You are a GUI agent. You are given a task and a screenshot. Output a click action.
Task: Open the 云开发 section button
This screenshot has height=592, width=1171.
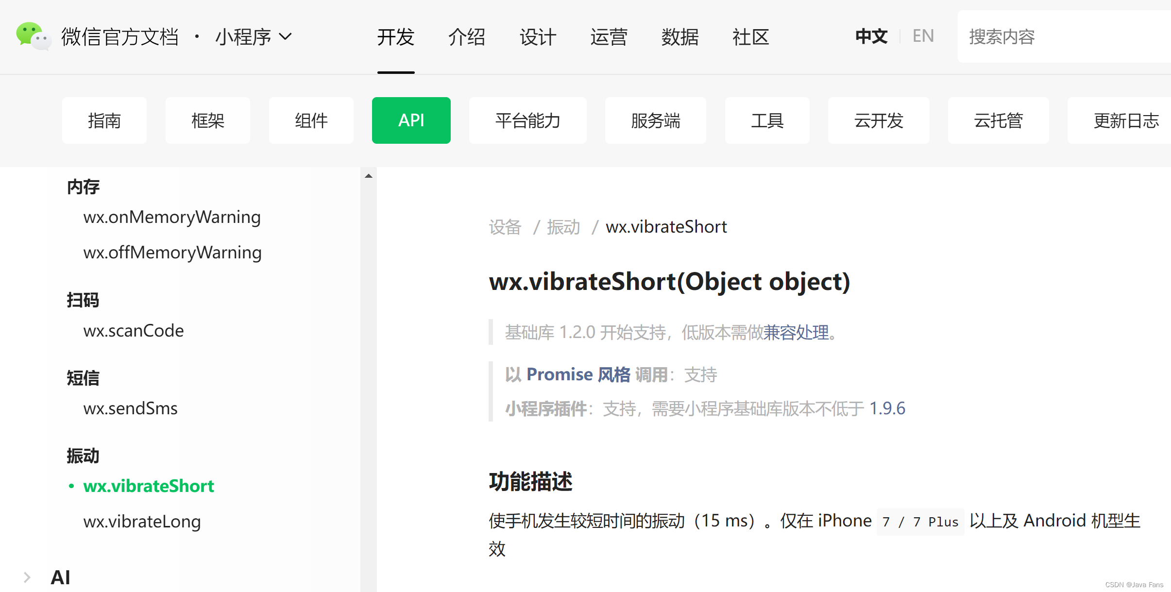tap(879, 120)
